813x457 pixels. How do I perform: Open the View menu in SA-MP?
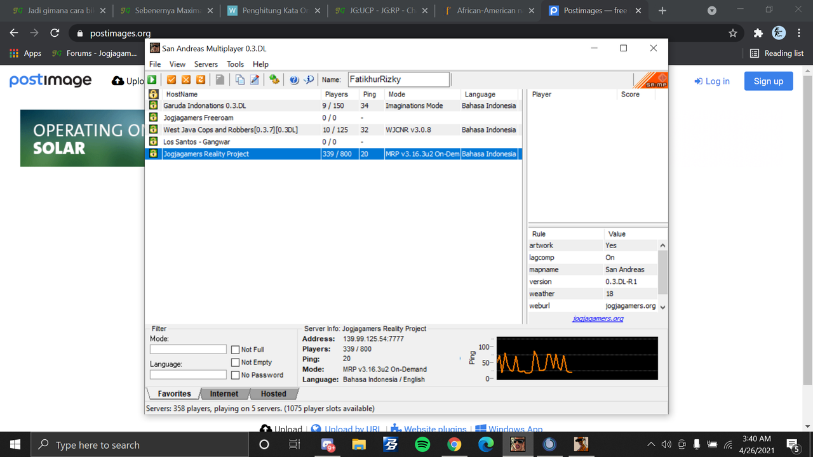[177, 64]
